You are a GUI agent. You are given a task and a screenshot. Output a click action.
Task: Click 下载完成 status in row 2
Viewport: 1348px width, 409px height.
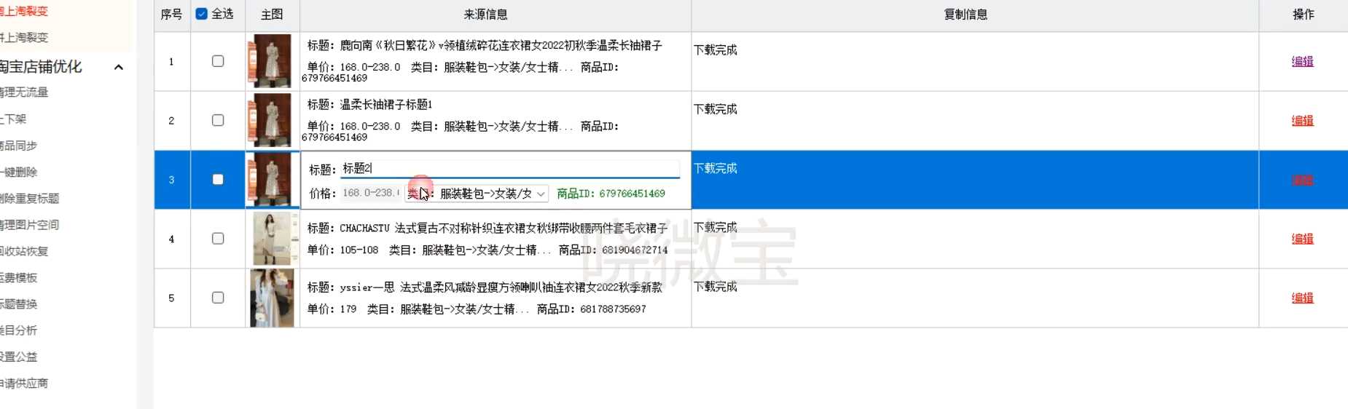(715, 109)
